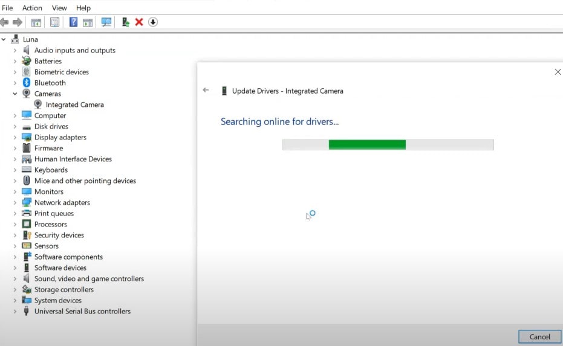Image resolution: width=563 pixels, height=346 pixels.
Task: Expand the Network adapters node
Action: point(15,202)
